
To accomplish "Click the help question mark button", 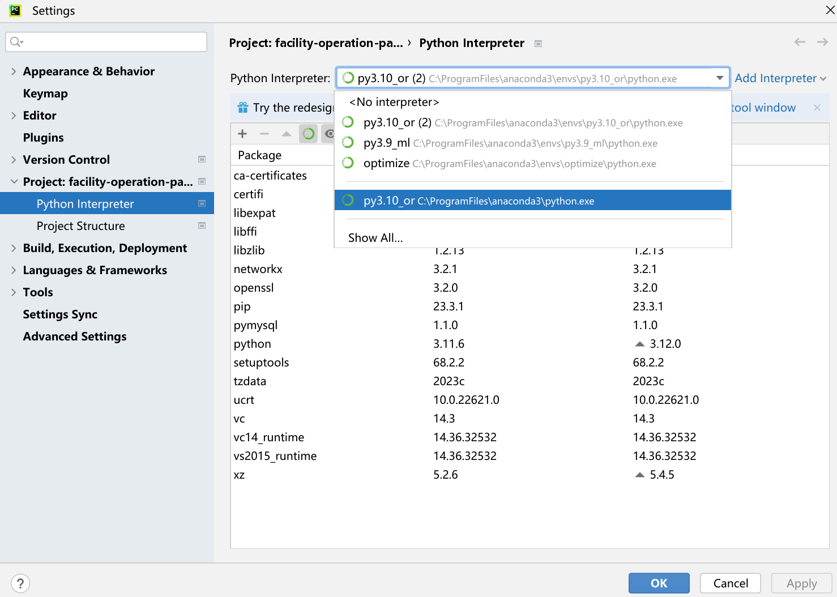I will pos(20,583).
